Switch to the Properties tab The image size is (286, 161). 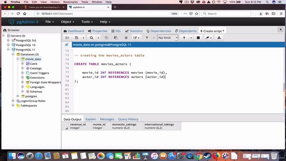[97, 31]
